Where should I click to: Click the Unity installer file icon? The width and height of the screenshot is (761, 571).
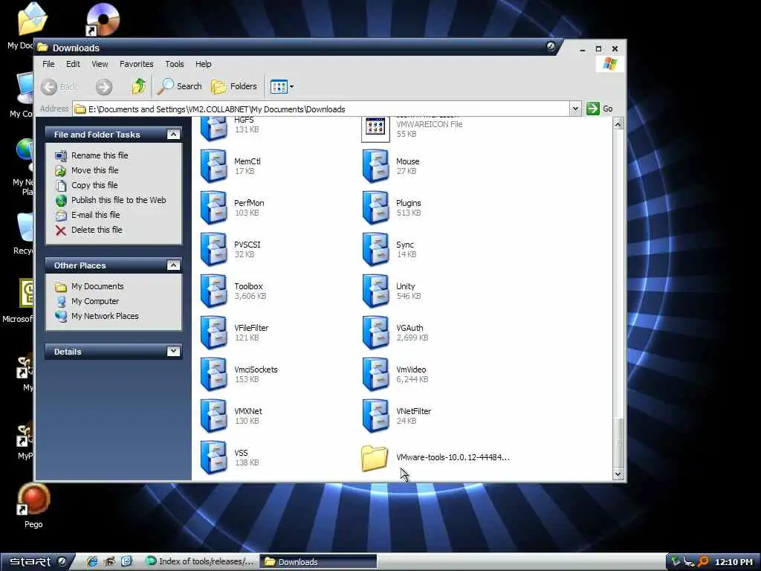[x=375, y=291]
